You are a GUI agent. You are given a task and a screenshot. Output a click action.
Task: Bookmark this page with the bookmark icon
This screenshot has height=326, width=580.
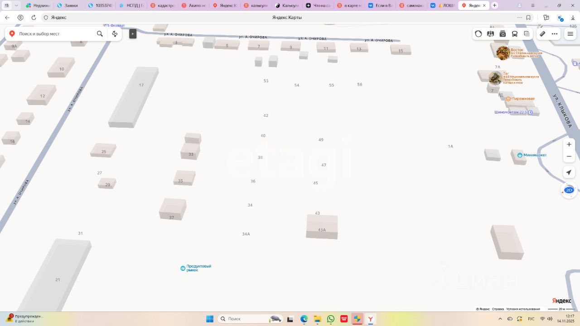528,17
